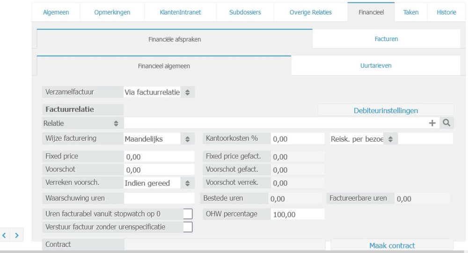Focus the Kantoorkosten % input field
Screen dimensions: 468x253
tap(298, 139)
